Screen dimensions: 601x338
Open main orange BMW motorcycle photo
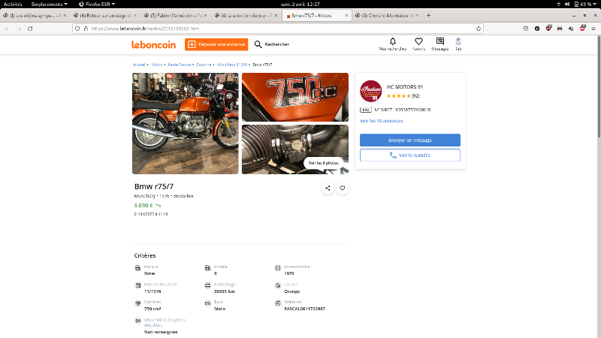pos(185,123)
